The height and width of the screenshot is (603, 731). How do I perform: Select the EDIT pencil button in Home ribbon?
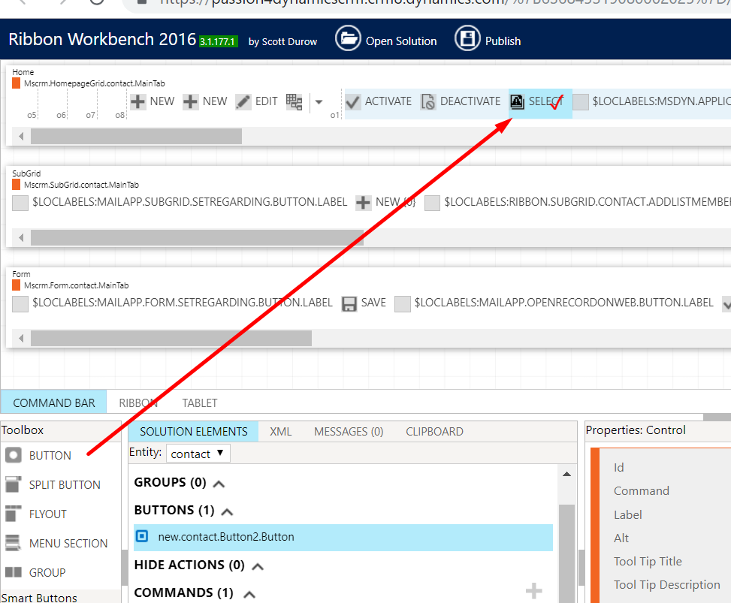[x=243, y=101]
